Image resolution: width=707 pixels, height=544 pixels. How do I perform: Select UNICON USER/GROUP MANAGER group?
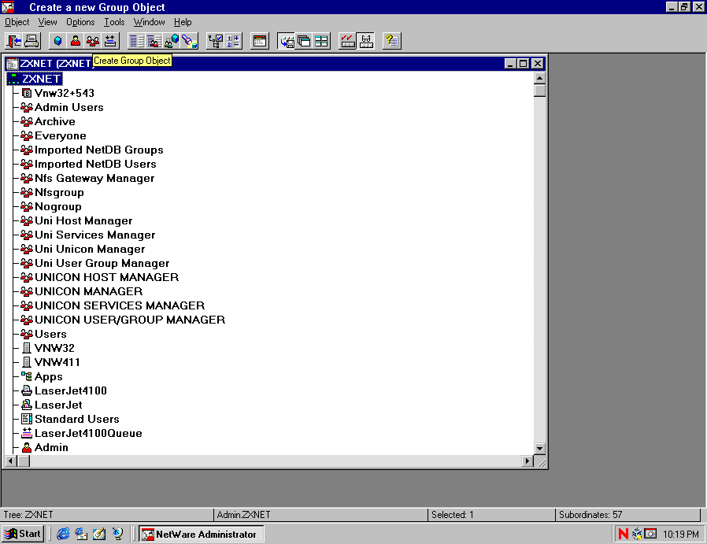(x=123, y=320)
